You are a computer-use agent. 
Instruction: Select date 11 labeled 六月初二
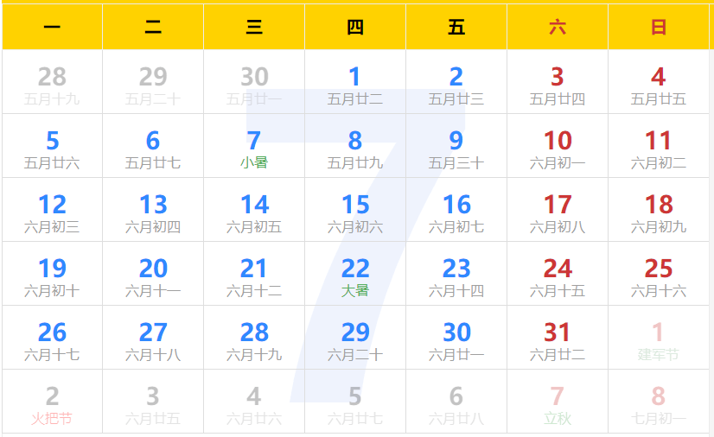(659, 146)
